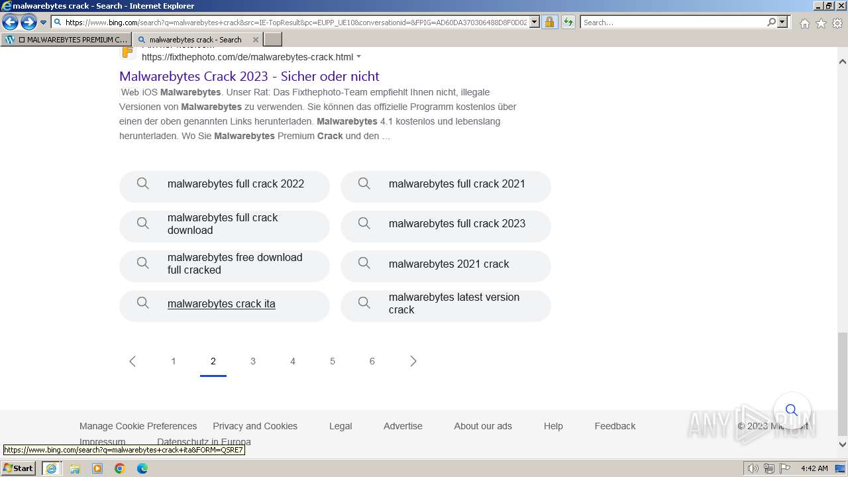Click the address bar URL field
The height and width of the screenshot is (477, 848).
(295, 23)
